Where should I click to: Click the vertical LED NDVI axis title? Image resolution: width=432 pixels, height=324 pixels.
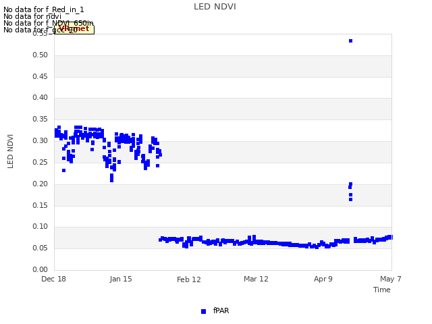10,151
